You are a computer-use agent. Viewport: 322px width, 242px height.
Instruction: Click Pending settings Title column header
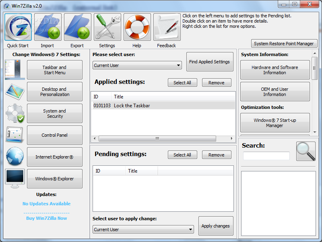[142, 171]
